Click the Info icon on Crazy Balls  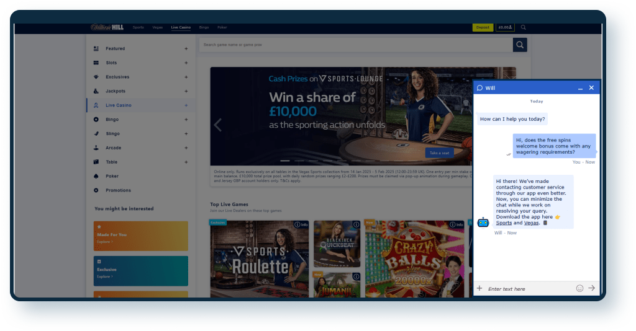457,224
